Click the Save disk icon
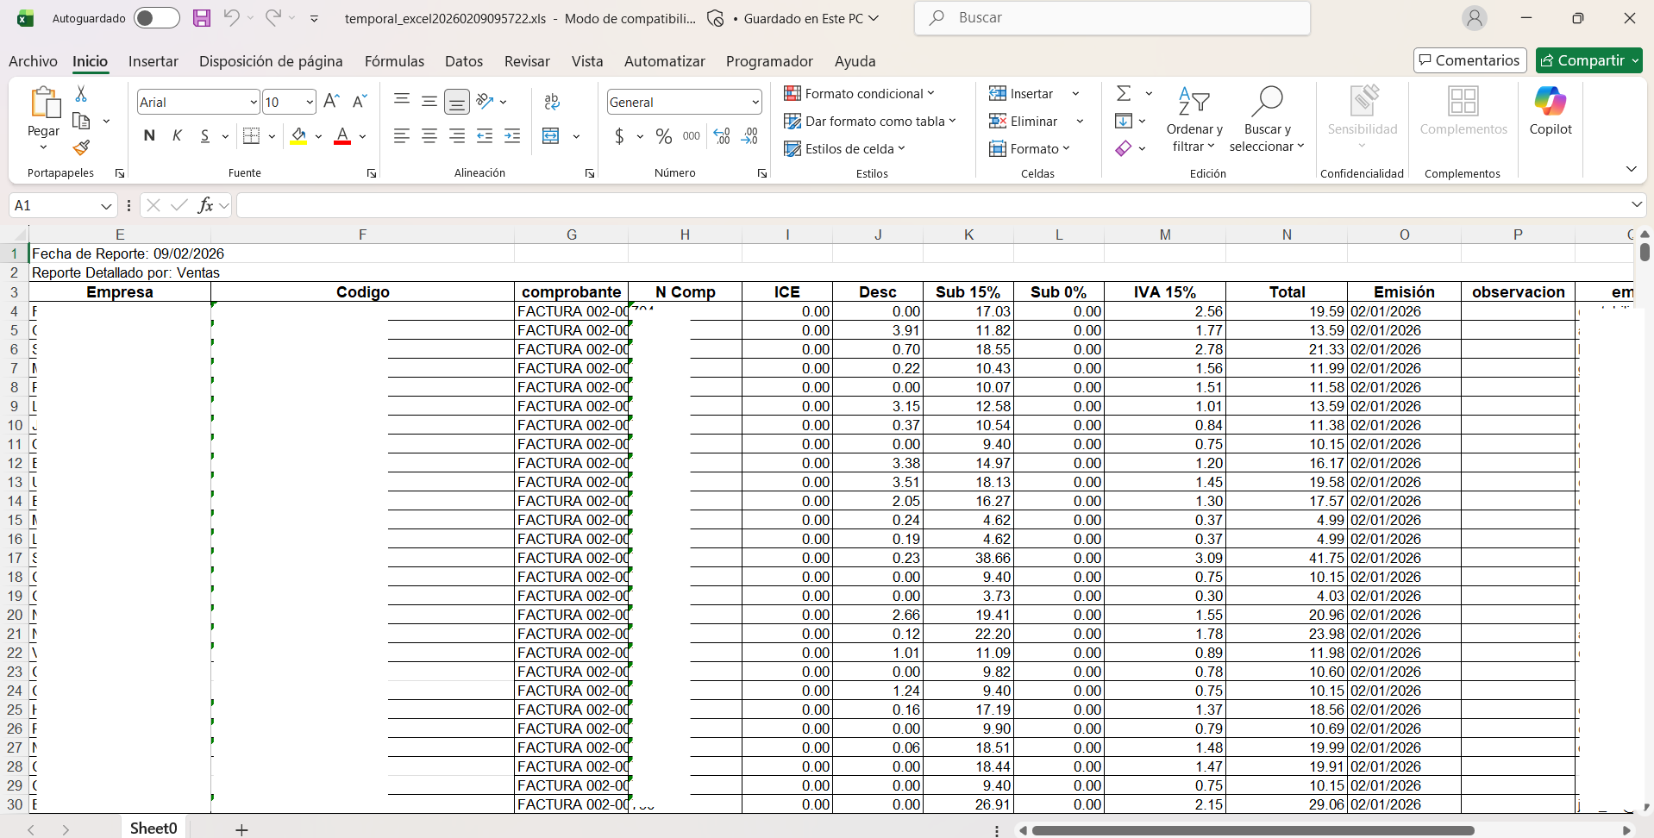Viewport: 1654px width, 838px height. coord(201,18)
